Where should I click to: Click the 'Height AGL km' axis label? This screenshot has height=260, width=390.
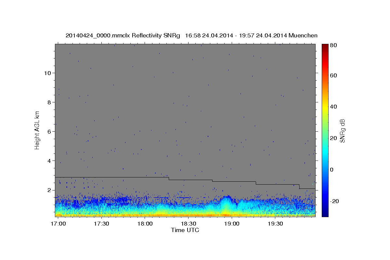click(x=37, y=130)
